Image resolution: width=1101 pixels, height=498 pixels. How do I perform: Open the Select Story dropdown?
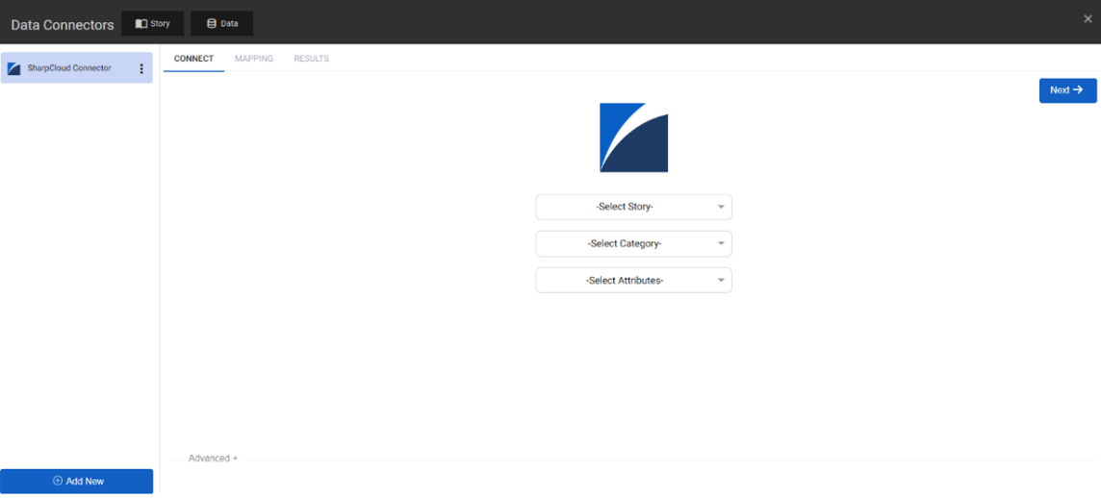(x=633, y=207)
